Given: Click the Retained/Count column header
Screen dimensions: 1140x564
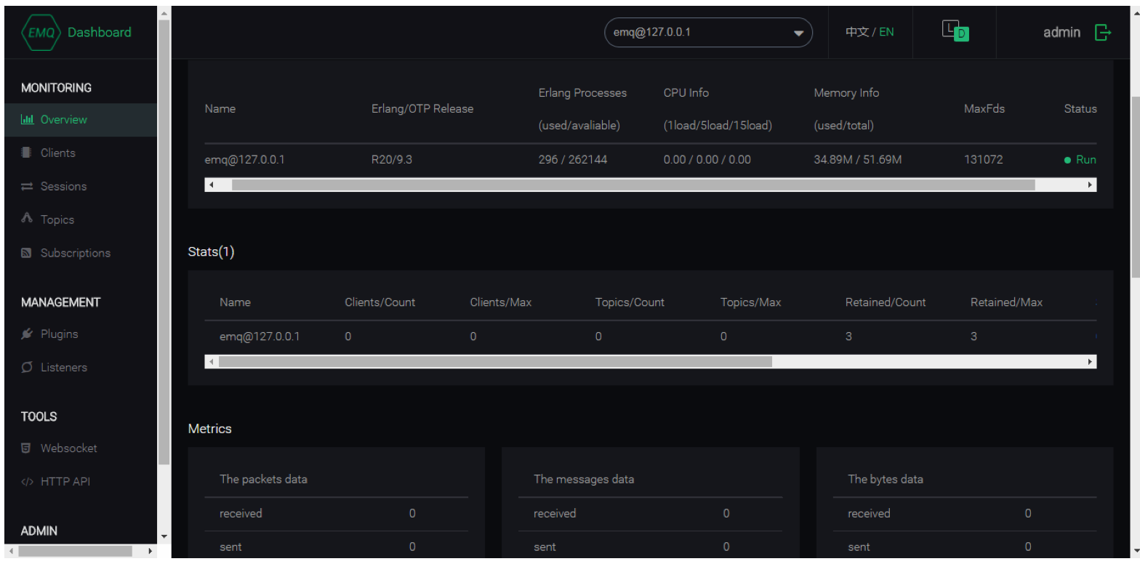Looking at the screenshot, I should [886, 302].
